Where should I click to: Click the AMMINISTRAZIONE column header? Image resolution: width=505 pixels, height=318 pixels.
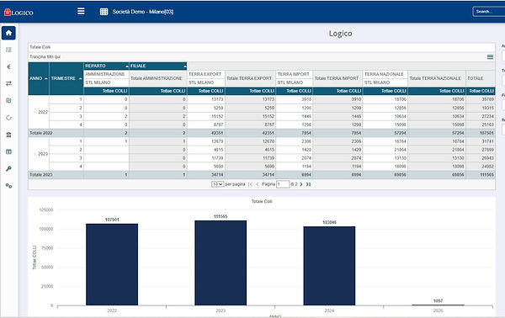click(x=106, y=74)
